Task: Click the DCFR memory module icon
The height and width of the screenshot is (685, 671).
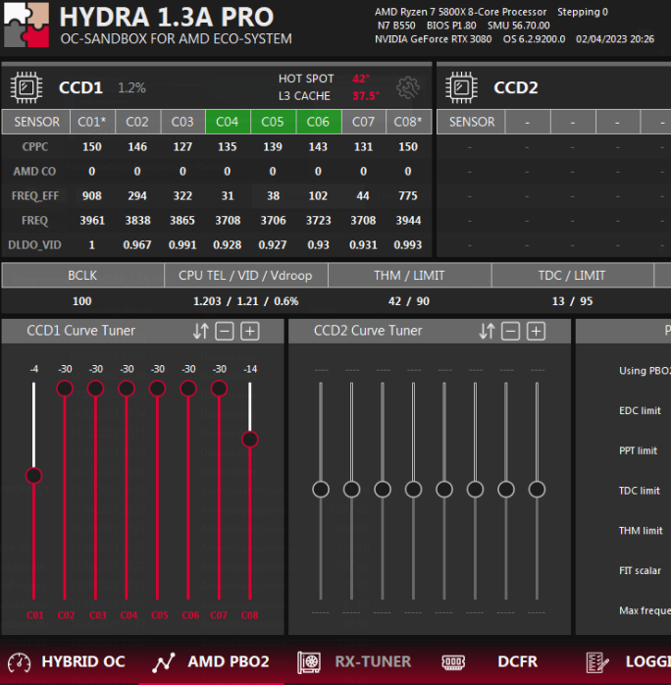Action: point(453,662)
